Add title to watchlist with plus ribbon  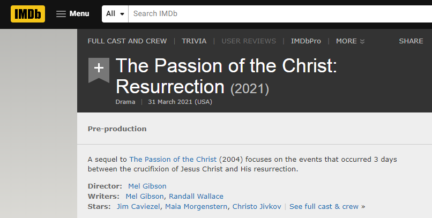99,69
